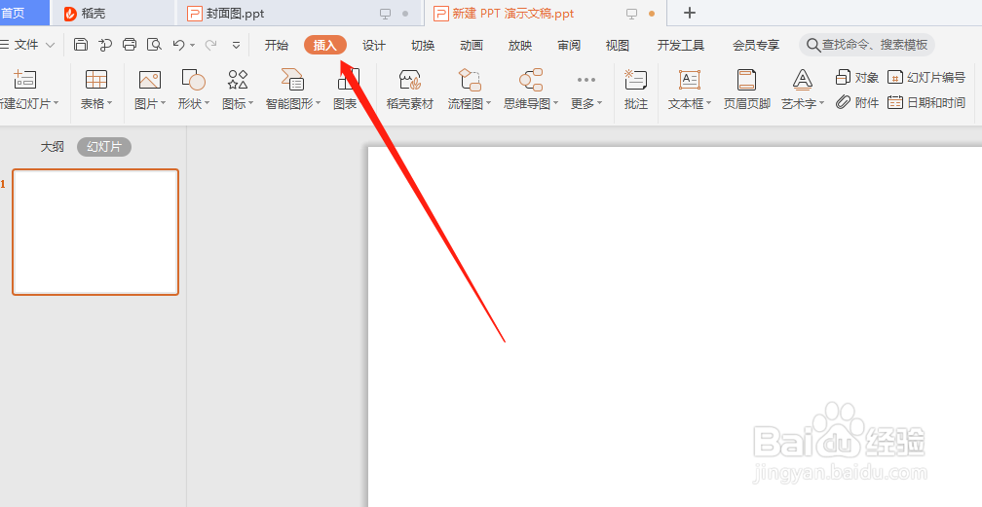Insert Date and Time (日期和时间)
The height and width of the screenshot is (507, 982).
tap(926, 102)
